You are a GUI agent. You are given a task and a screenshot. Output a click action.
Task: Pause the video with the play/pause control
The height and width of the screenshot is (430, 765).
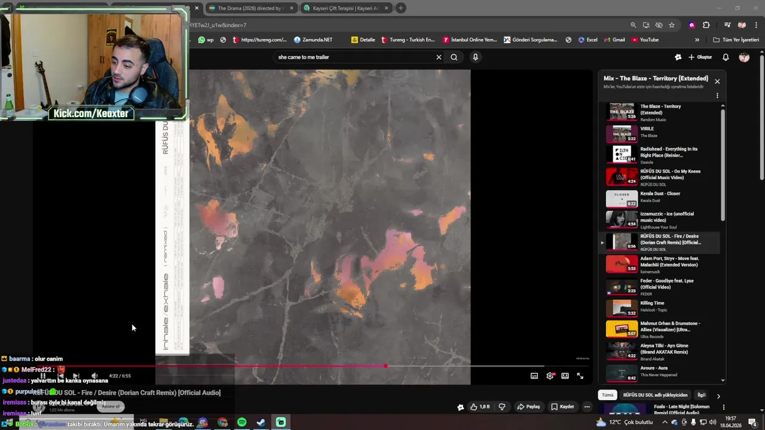[x=42, y=376]
